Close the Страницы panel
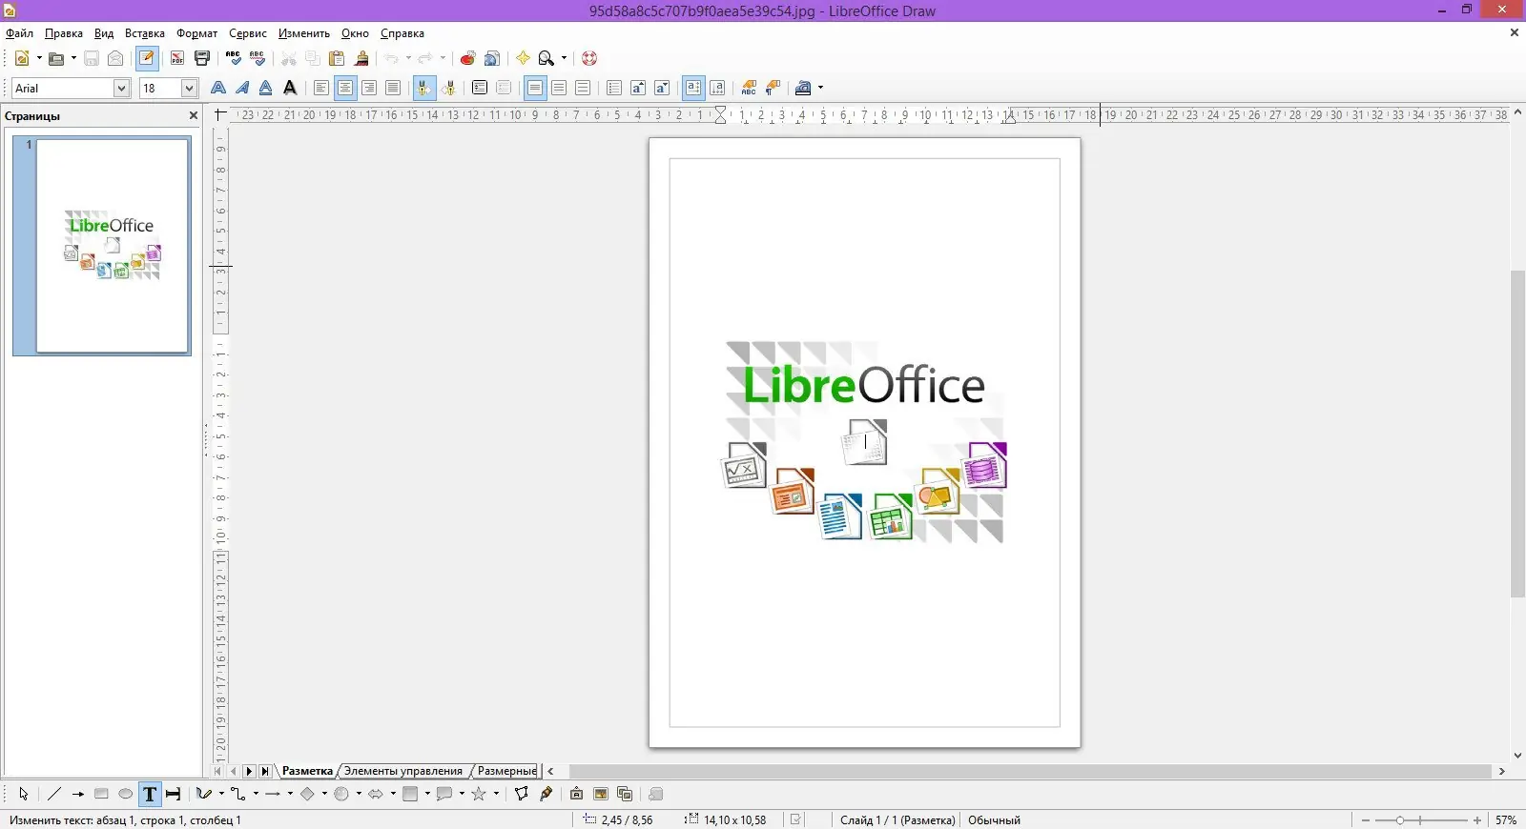 click(x=194, y=115)
